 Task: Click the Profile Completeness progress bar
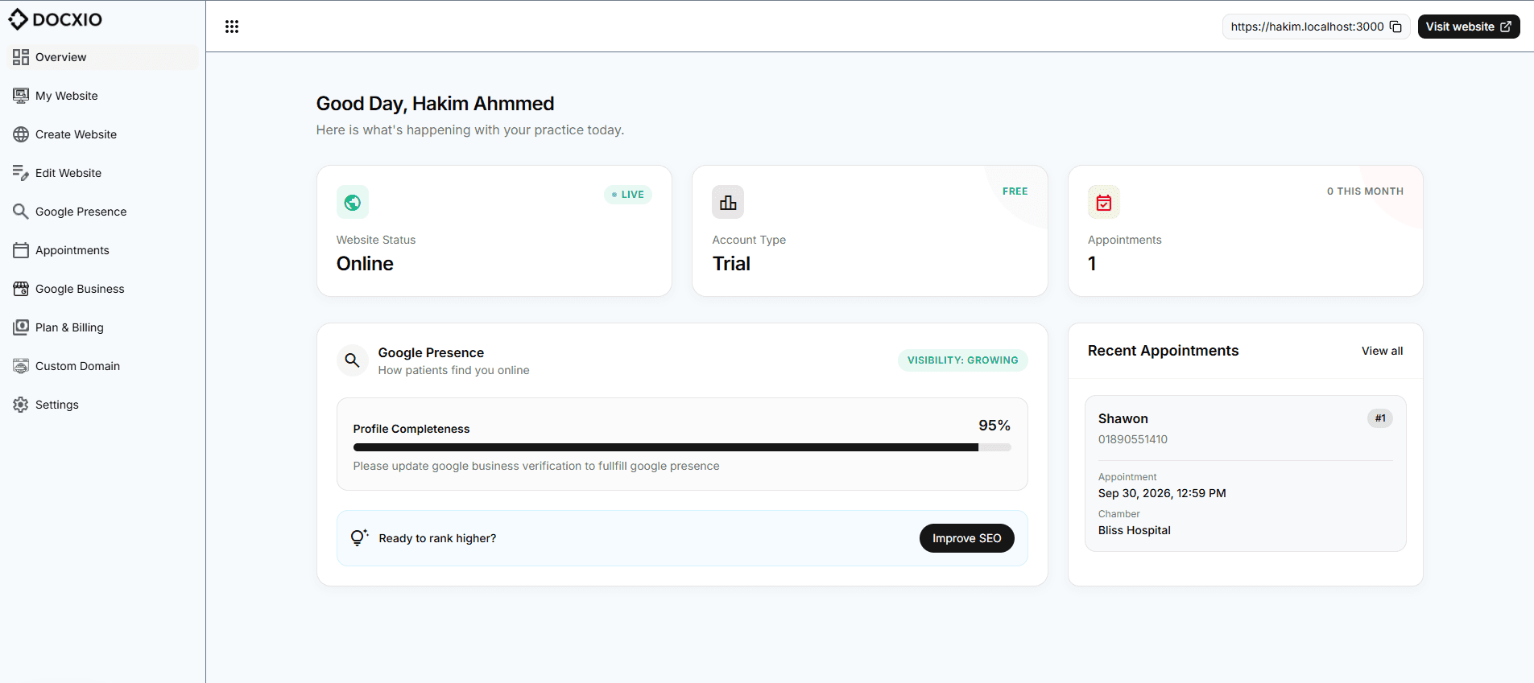(x=682, y=447)
